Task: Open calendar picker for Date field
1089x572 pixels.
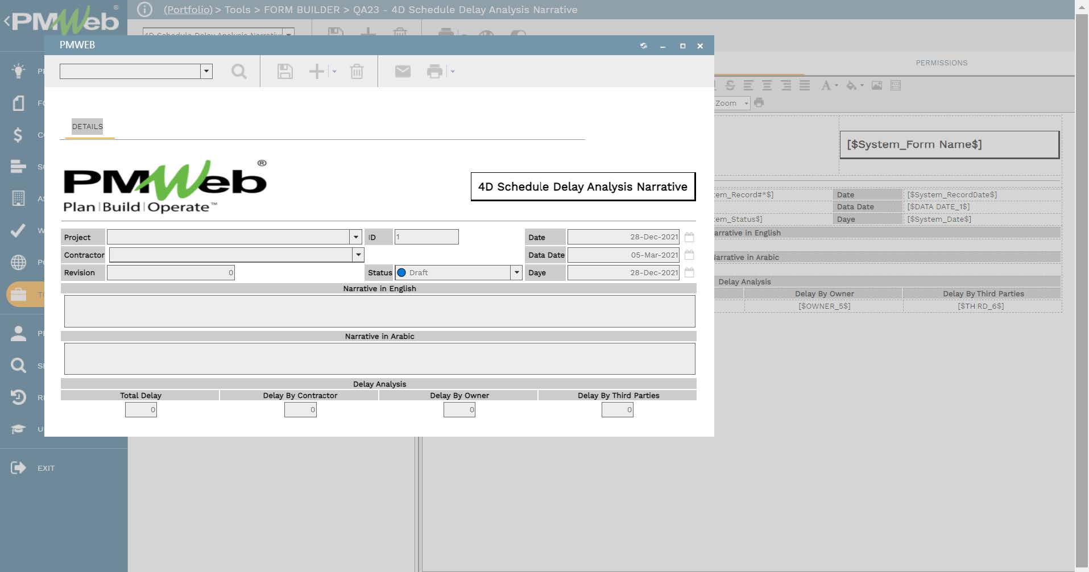Action: [x=689, y=237]
